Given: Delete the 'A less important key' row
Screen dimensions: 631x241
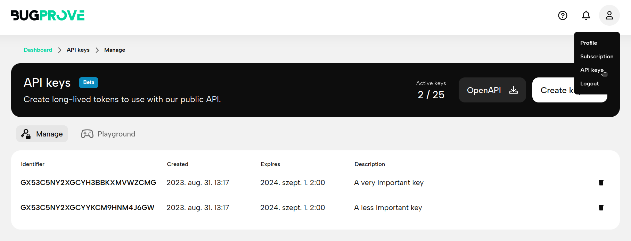Looking at the screenshot, I should pyautogui.click(x=601, y=208).
